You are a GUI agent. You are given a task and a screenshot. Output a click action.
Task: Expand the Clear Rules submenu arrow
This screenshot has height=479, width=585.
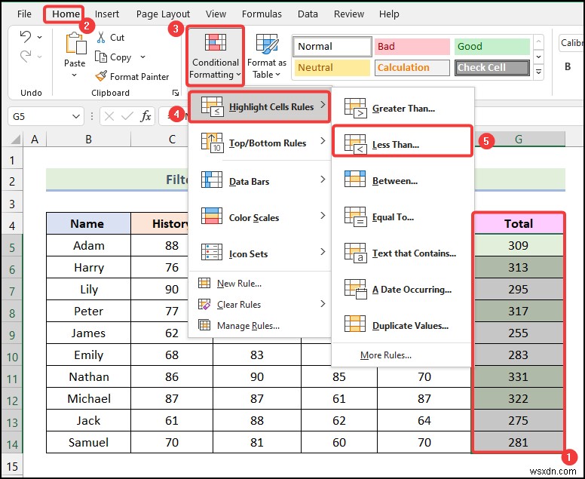(323, 303)
